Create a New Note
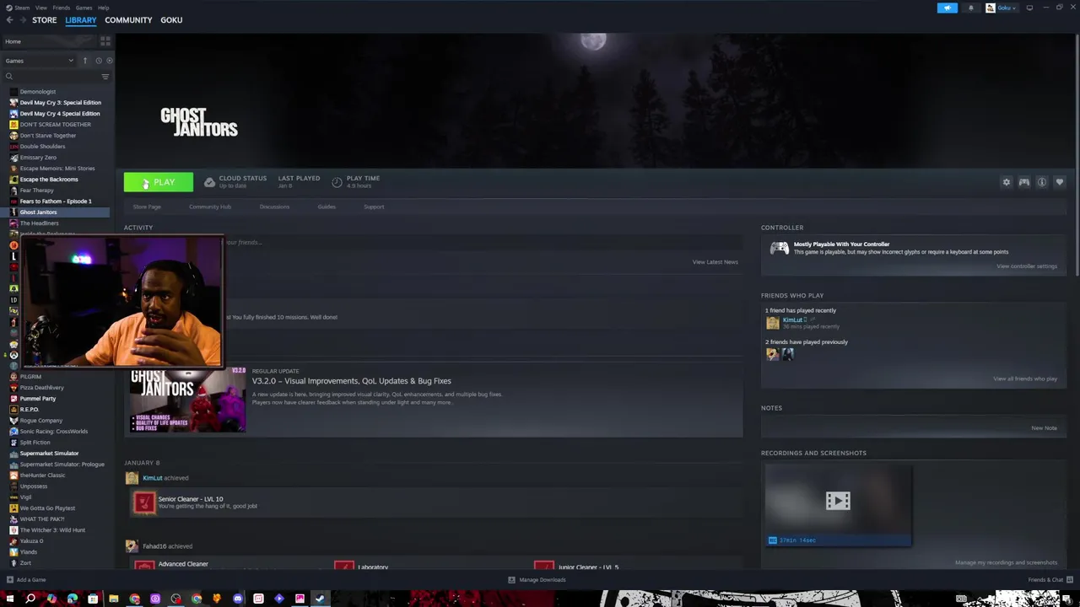 (1044, 428)
